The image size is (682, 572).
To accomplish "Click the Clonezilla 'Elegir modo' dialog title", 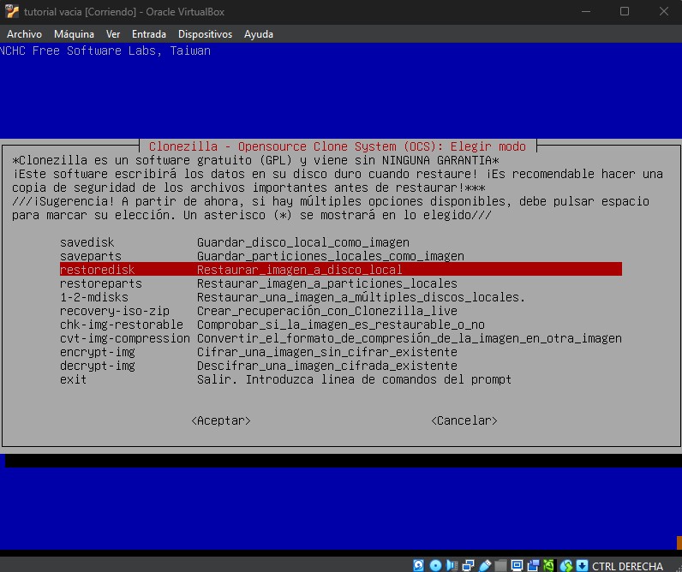I will [x=338, y=146].
